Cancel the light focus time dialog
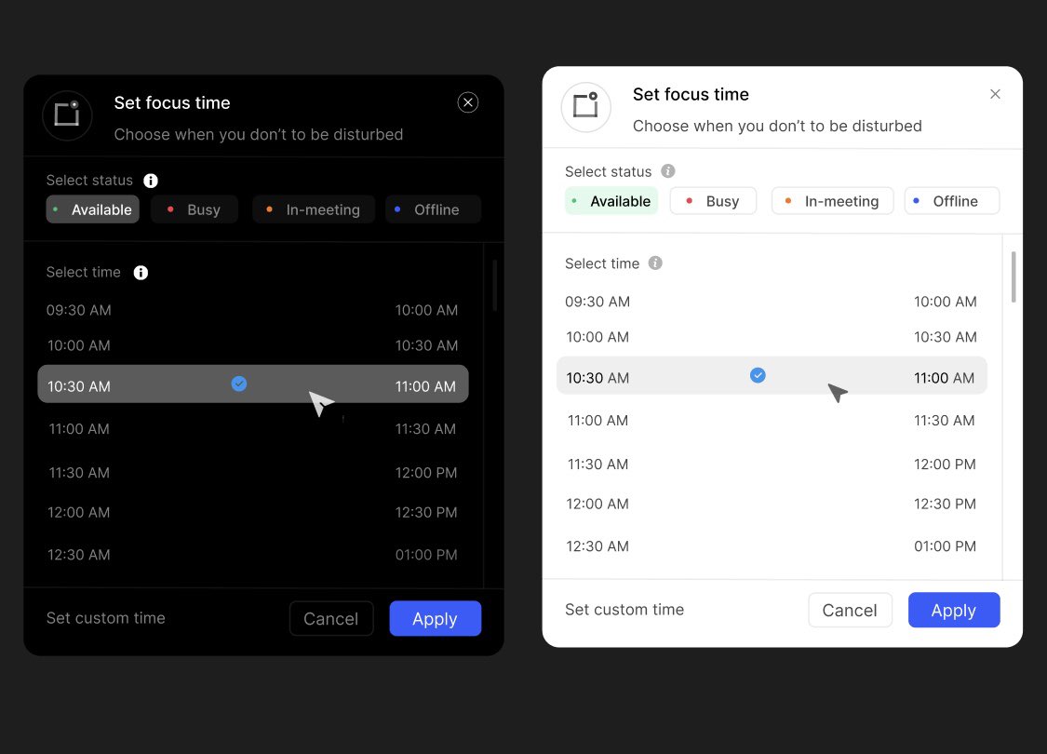This screenshot has width=1047, height=754. [x=850, y=610]
